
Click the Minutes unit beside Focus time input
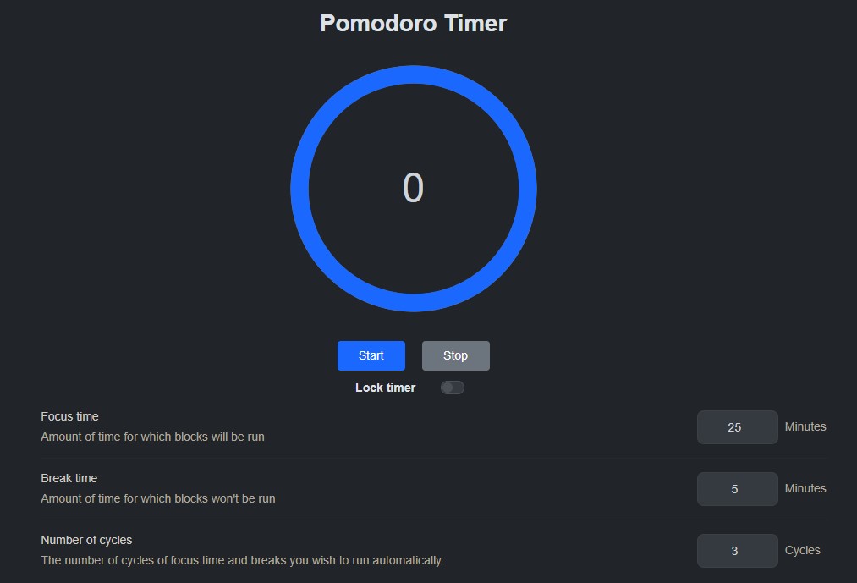click(805, 426)
